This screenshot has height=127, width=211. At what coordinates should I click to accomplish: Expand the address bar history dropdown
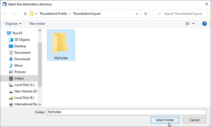137,14
